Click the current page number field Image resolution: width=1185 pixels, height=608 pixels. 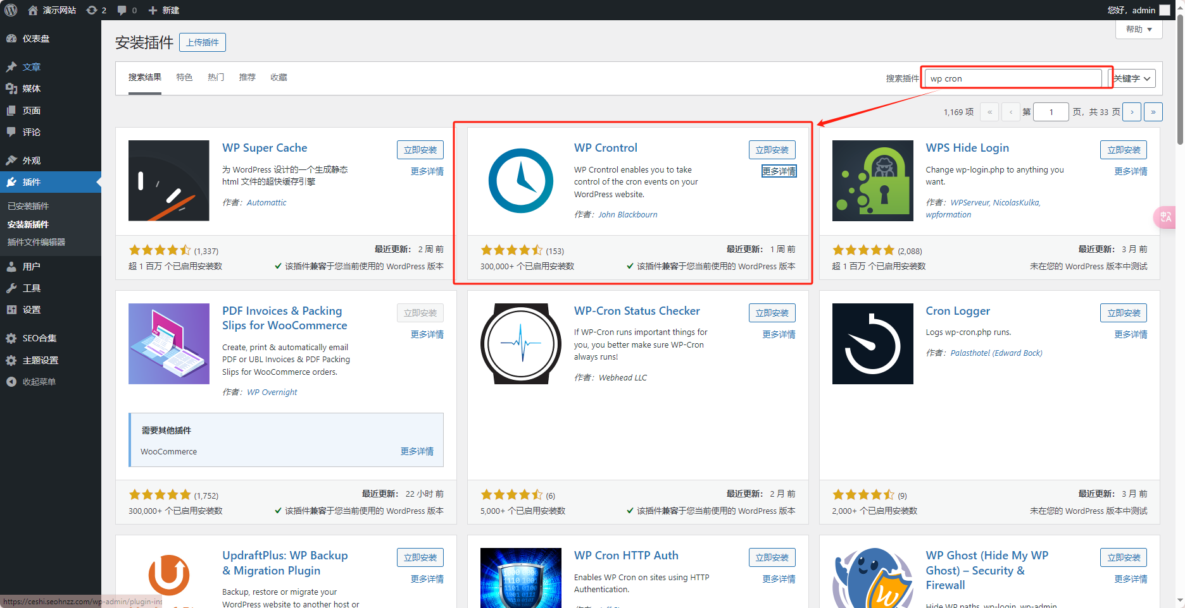pos(1051,112)
